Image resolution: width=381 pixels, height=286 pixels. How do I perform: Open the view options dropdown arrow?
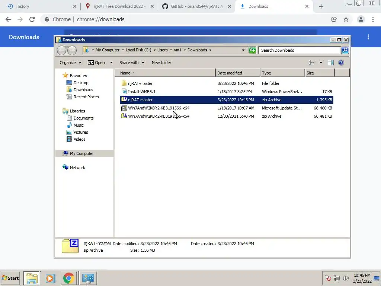tap(321, 63)
